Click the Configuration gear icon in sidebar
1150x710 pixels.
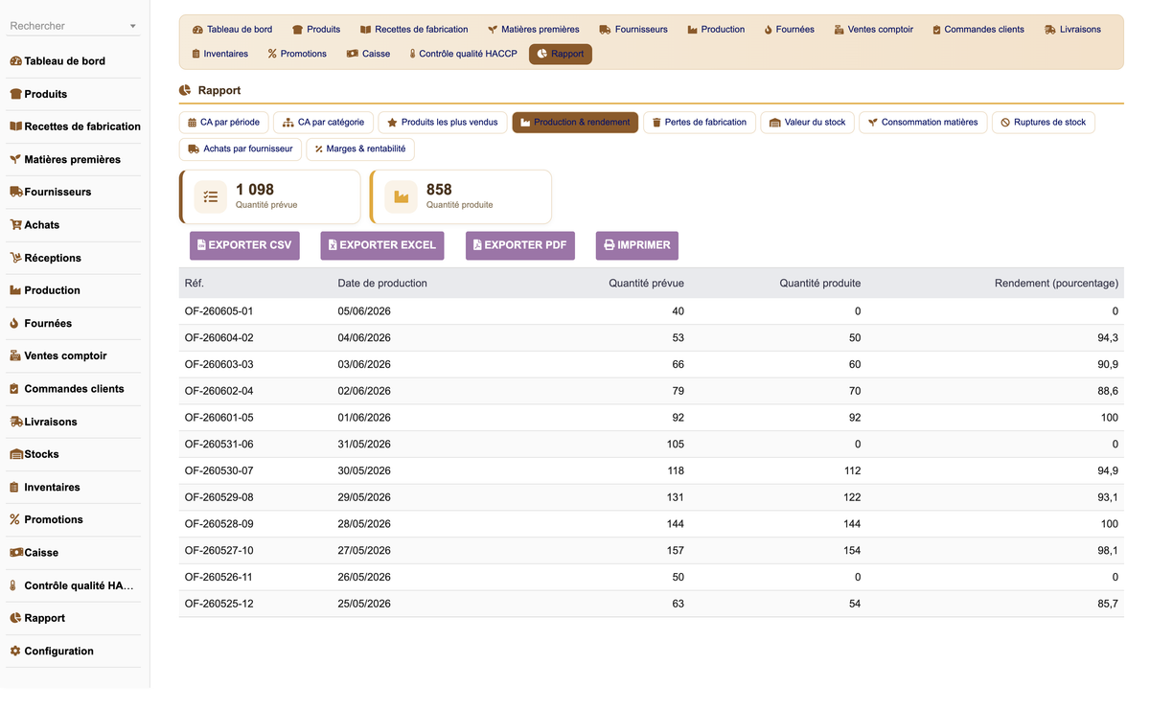coord(15,651)
